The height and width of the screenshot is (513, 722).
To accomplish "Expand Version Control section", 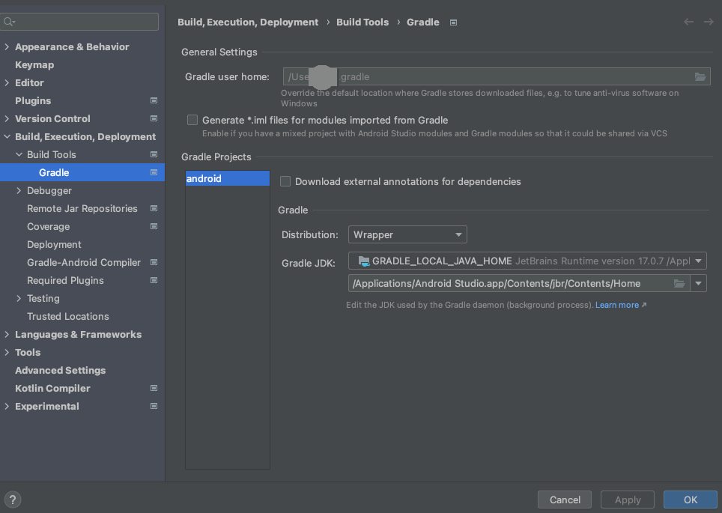I will click(x=7, y=118).
